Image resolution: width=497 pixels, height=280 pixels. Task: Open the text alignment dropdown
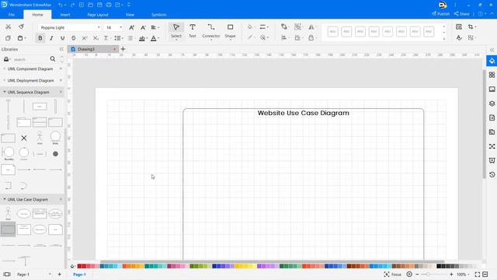tap(155, 28)
